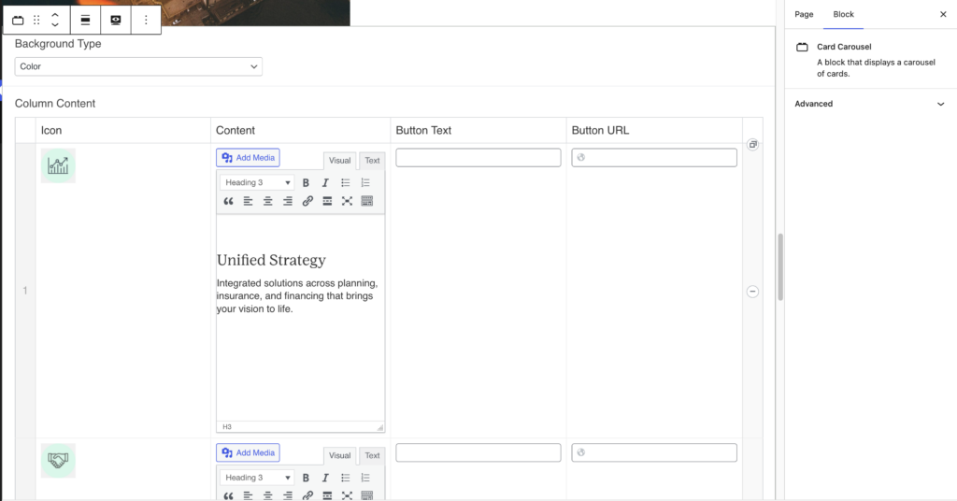
Task: Open the Background Type dropdown
Action: 138,66
